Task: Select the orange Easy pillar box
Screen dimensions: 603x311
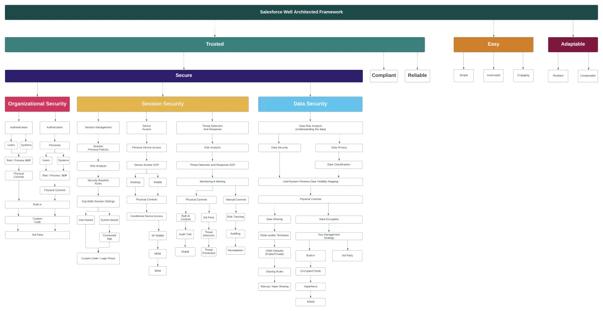Action: tap(493, 44)
